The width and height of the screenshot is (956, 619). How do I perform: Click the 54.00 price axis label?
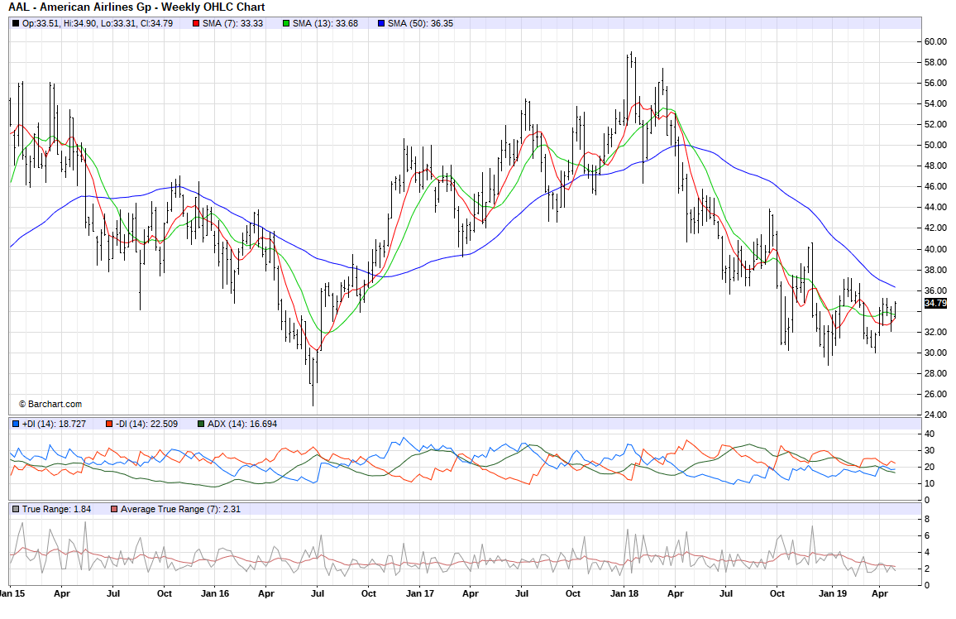tap(936, 104)
